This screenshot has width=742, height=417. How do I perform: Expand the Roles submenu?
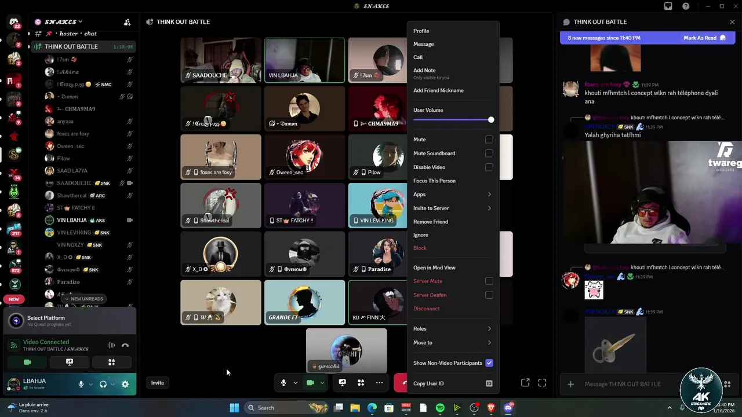click(x=453, y=329)
